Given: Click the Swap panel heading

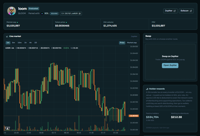Looking at the screenshot, I should pyautogui.click(x=148, y=36).
